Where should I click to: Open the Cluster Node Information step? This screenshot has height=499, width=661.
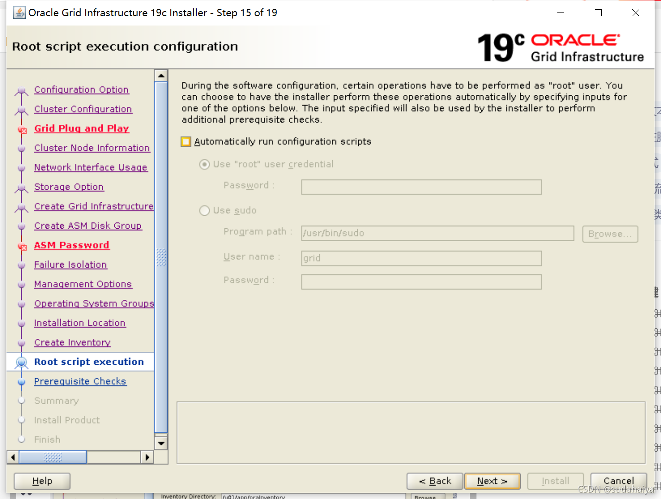point(92,148)
